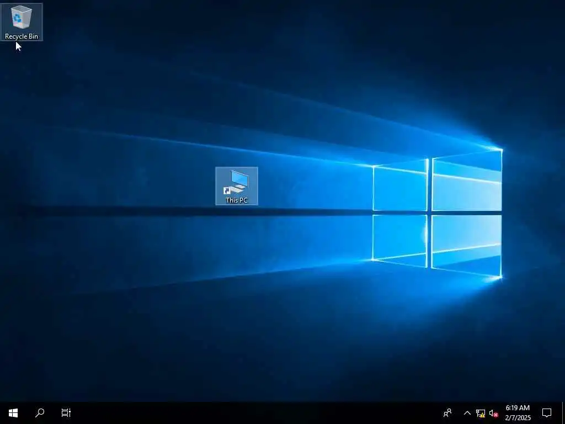Image resolution: width=565 pixels, height=424 pixels.
Task: Open taskbar Search magnifier
Action: pyautogui.click(x=40, y=413)
